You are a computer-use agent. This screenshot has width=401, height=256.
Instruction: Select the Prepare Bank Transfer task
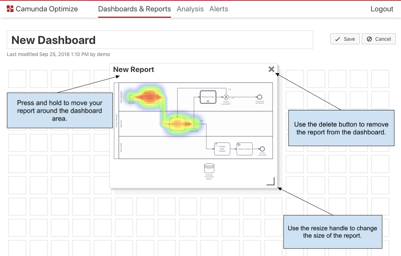point(222,149)
